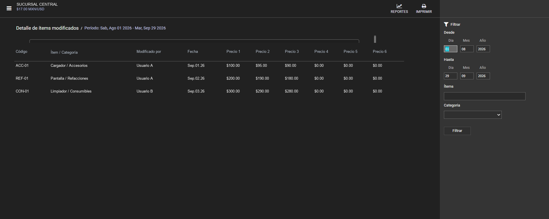Open the hamburger menu icon
549x219 pixels.
click(9, 8)
